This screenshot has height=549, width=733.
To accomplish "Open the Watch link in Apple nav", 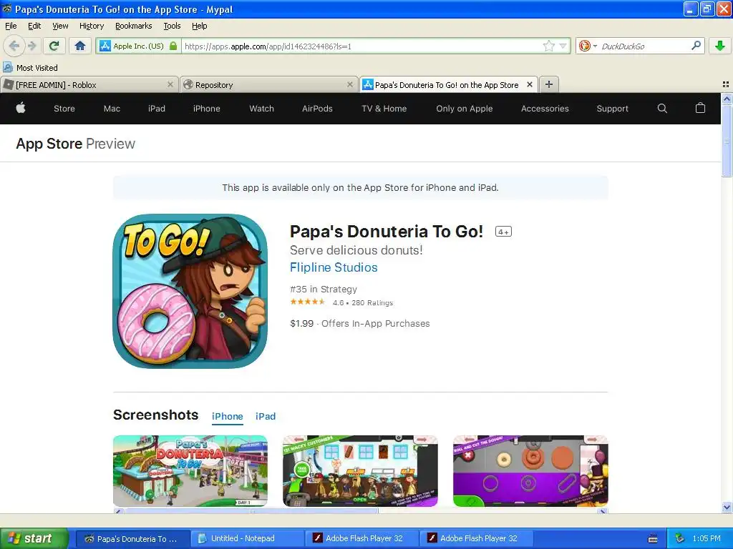I will click(261, 109).
